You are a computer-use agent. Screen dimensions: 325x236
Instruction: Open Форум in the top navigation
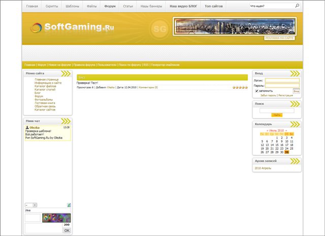[110, 6]
